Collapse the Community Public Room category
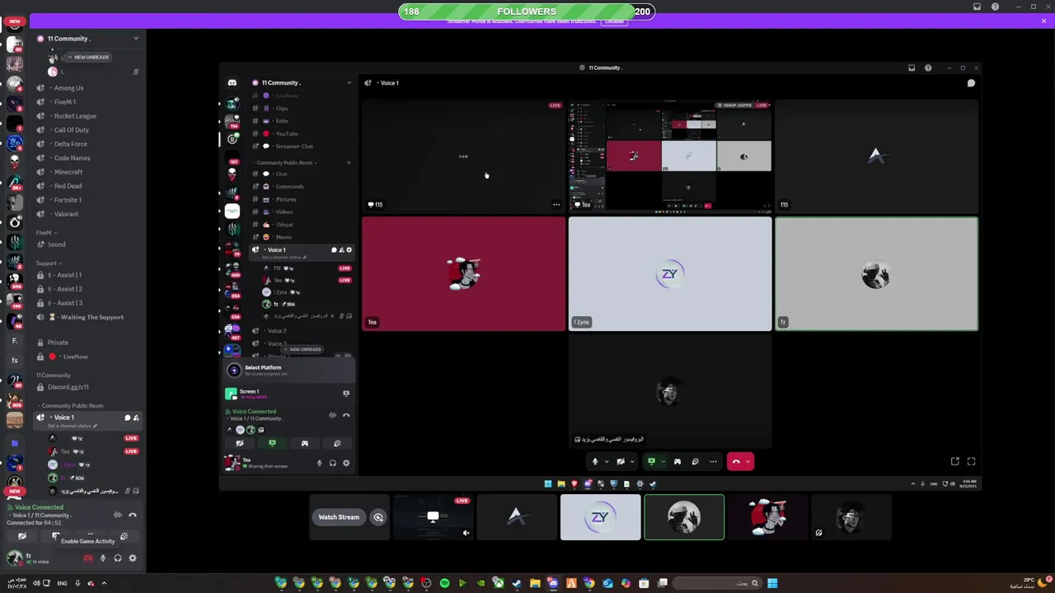Viewport: 1055px width, 593px height. [x=72, y=406]
